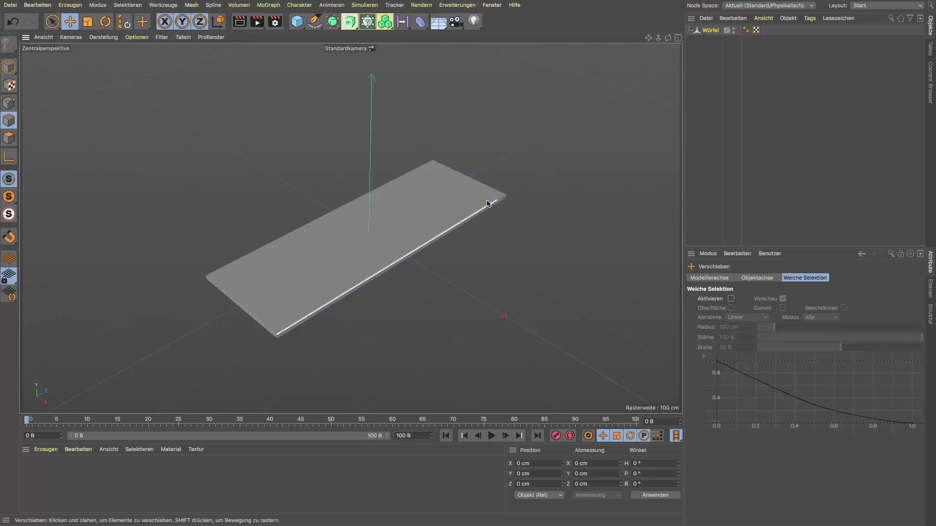Record active objects keyframe button
936x526 pixels.
(x=556, y=435)
